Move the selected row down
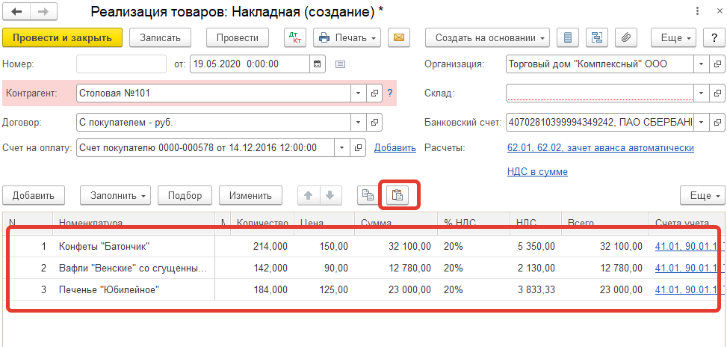Viewport: 727px width, 347px height. point(330,195)
